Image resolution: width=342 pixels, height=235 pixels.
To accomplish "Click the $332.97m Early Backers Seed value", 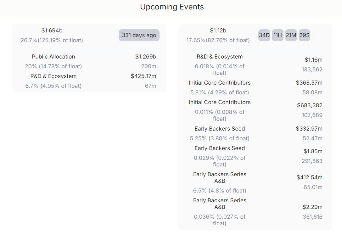I will 309,129.
